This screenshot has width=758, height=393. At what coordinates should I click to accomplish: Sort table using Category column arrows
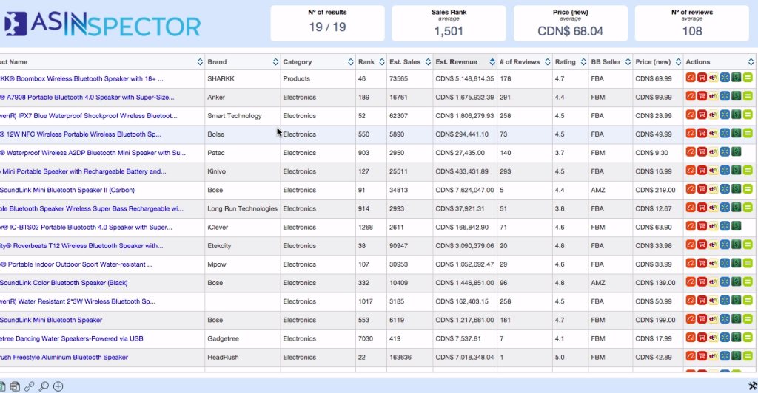click(350, 62)
